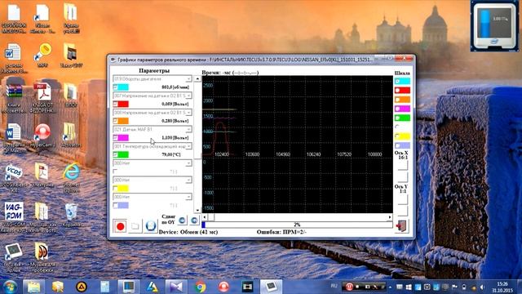Enable the uncolored checkbox above the yellow one

click(x=115, y=171)
